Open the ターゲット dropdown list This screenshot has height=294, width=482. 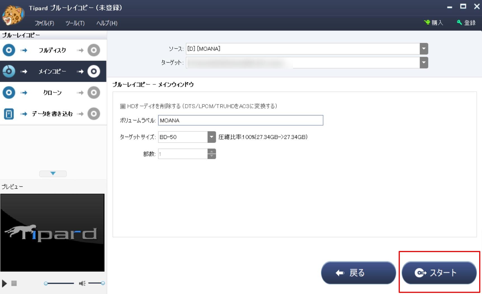(424, 63)
